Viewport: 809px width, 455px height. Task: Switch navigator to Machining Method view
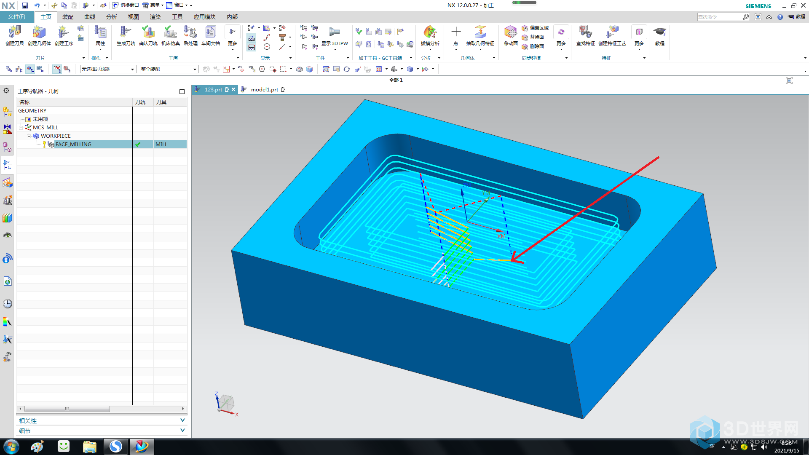(x=40, y=69)
